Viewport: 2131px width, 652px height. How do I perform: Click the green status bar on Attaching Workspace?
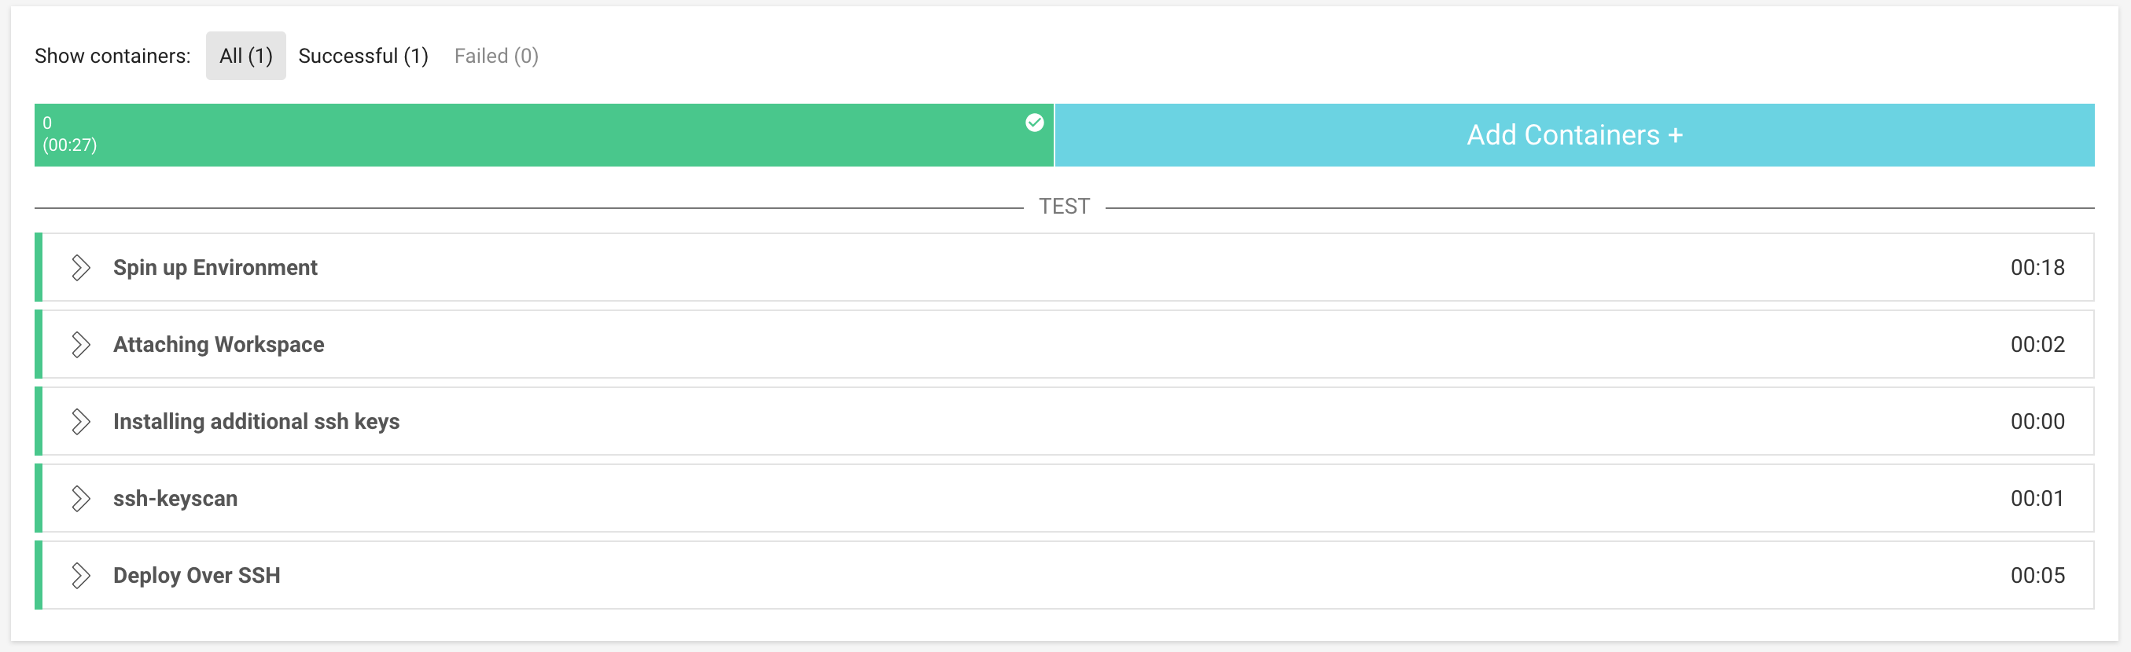coord(38,345)
